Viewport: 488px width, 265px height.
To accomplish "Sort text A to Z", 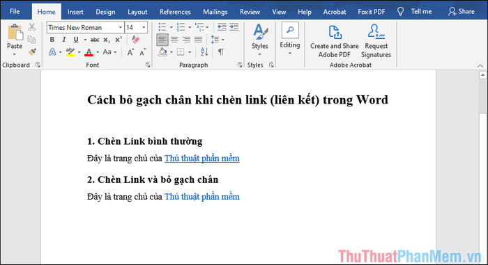I will tap(204, 52).
